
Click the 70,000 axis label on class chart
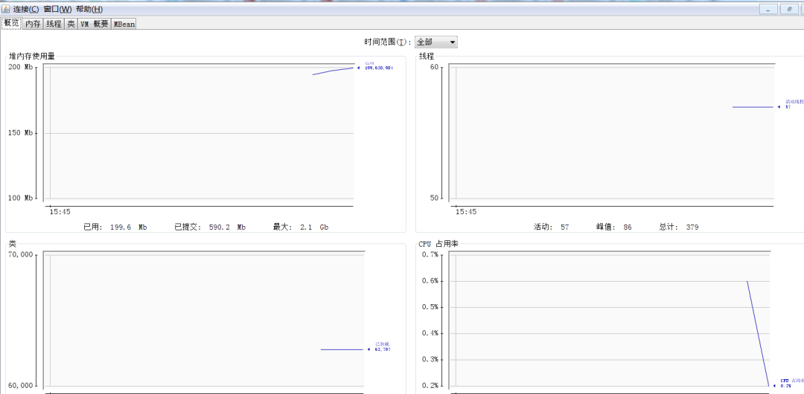[x=21, y=255]
